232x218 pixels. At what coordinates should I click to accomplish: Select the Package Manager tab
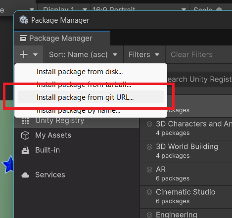point(62,38)
